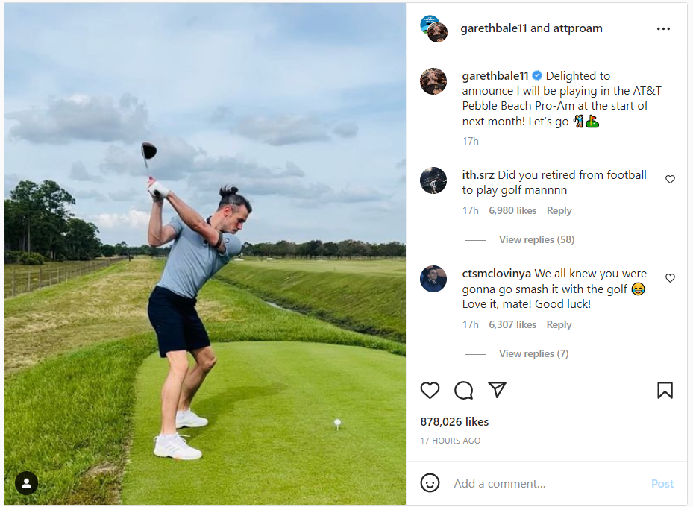Show the 6,307 likes on ctsmclovinya's comment
693x507 pixels.
coord(512,325)
